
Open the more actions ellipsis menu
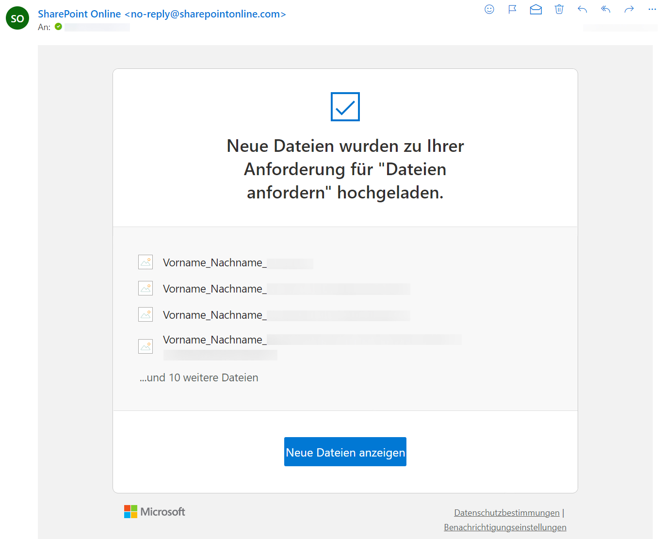[x=652, y=9]
